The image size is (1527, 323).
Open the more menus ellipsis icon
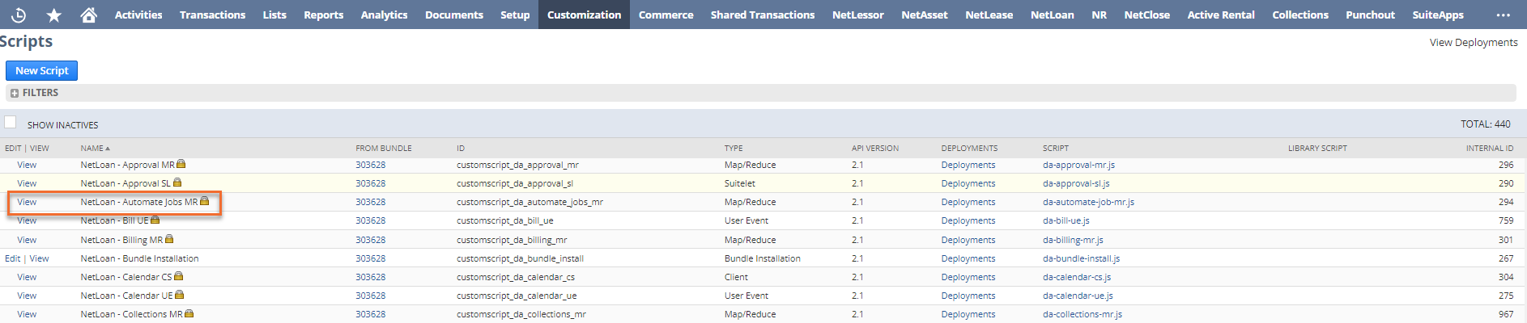tap(1503, 15)
